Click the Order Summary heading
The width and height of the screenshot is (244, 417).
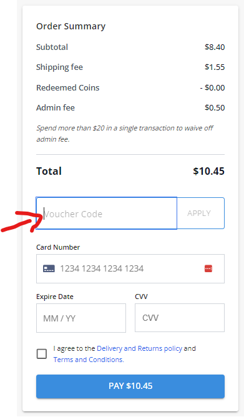71,26
